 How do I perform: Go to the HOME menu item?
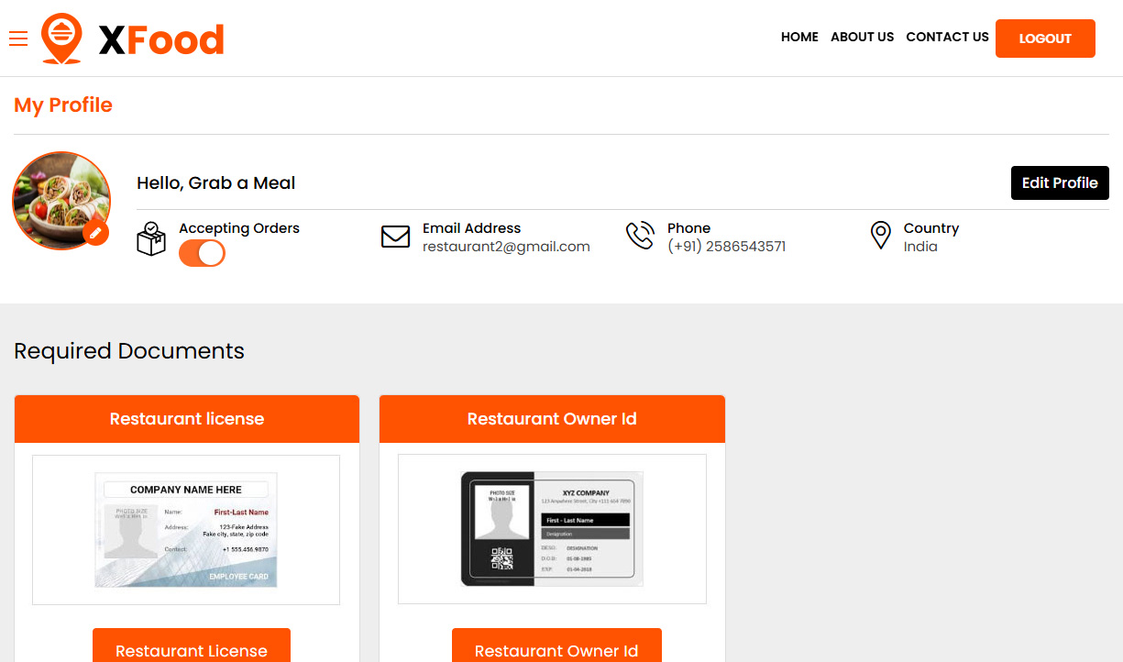click(x=799, y=38)
